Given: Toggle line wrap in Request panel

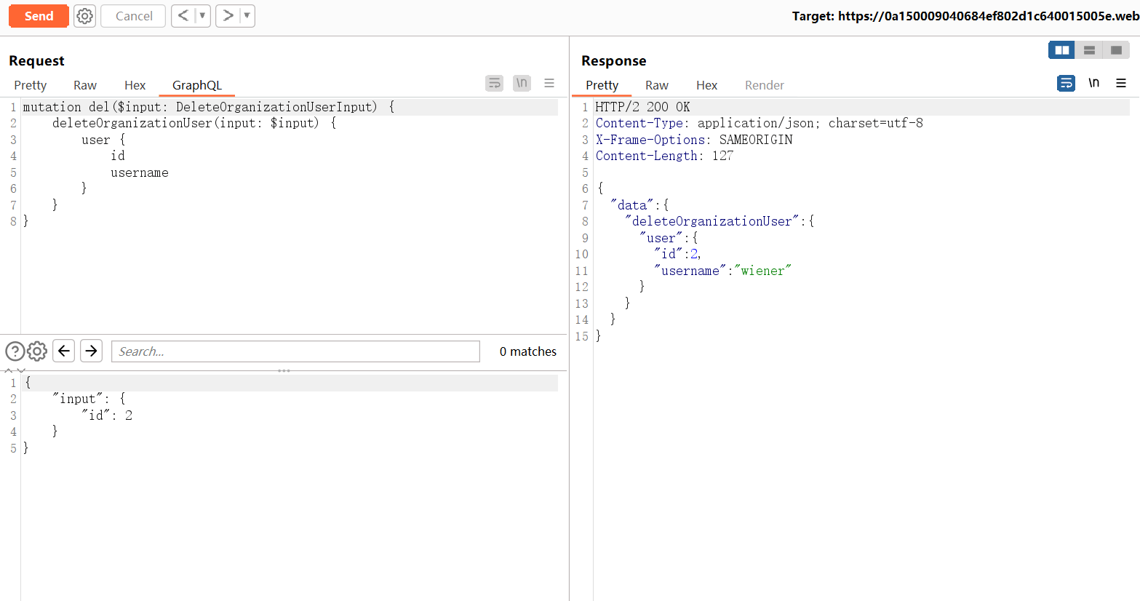Looking at the screenshot, I should click(494, 83).
